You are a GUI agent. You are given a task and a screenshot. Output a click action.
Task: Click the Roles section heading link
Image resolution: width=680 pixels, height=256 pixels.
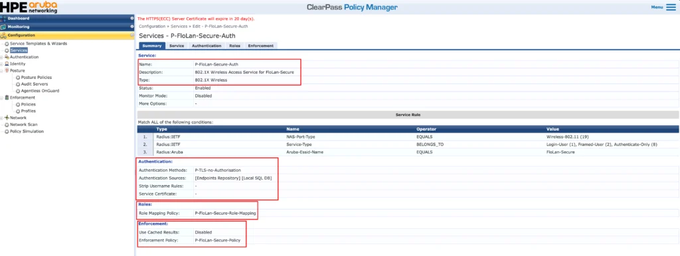click(145, 204)
